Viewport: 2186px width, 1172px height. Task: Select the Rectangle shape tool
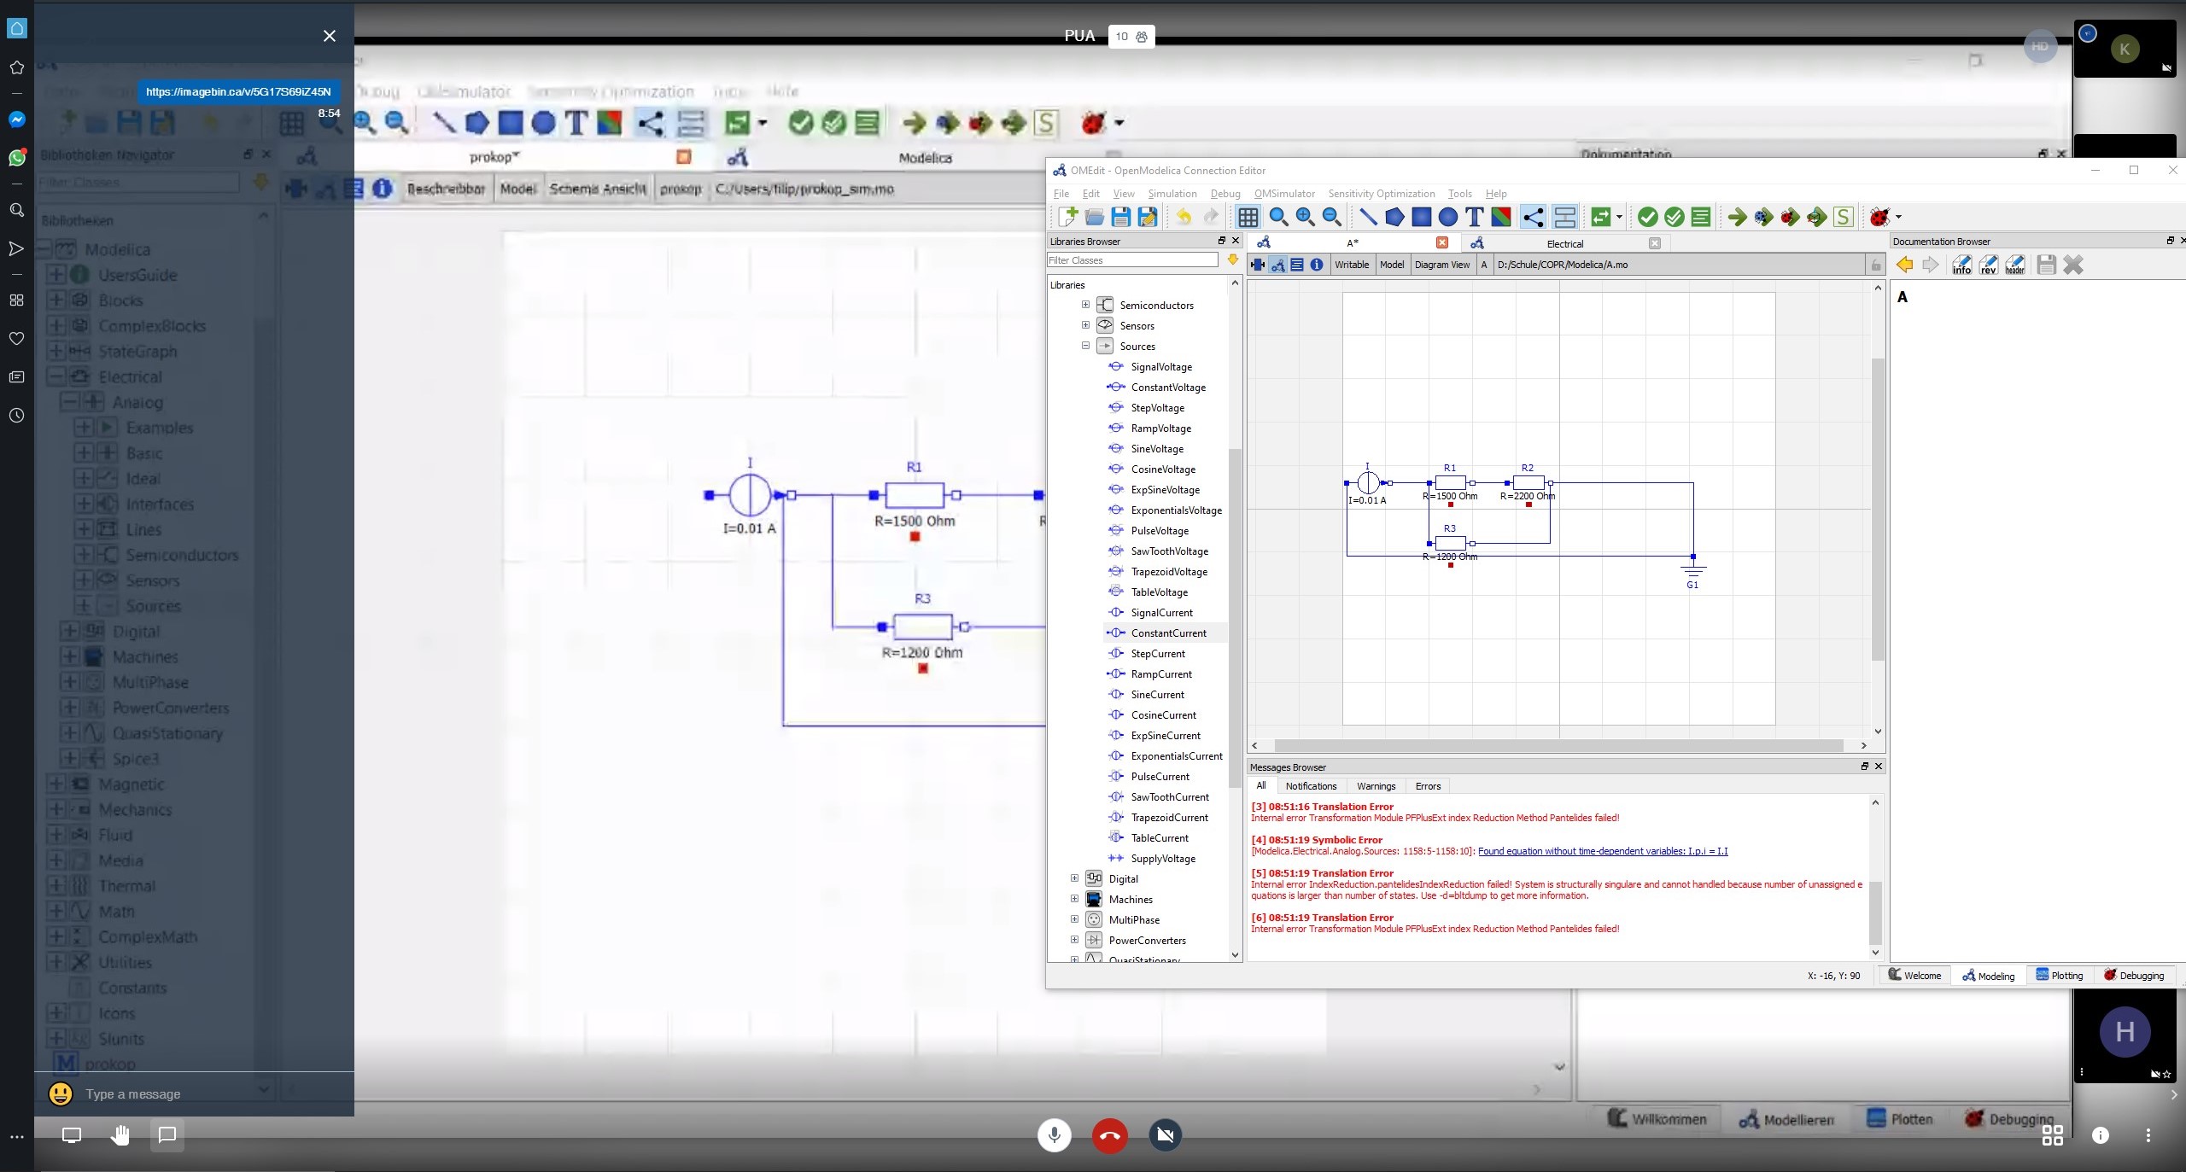[1421, 217]
